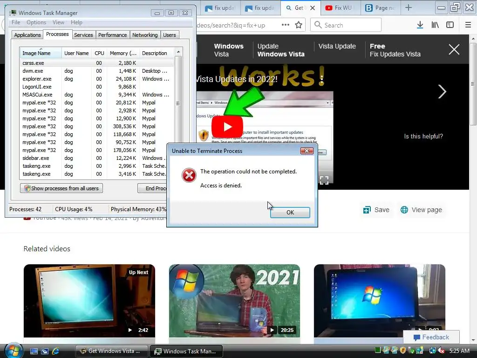Image resolution: width=477 pixels, height=358 pixels.
Task: Click the Windows Start orb
Action: 14,351
